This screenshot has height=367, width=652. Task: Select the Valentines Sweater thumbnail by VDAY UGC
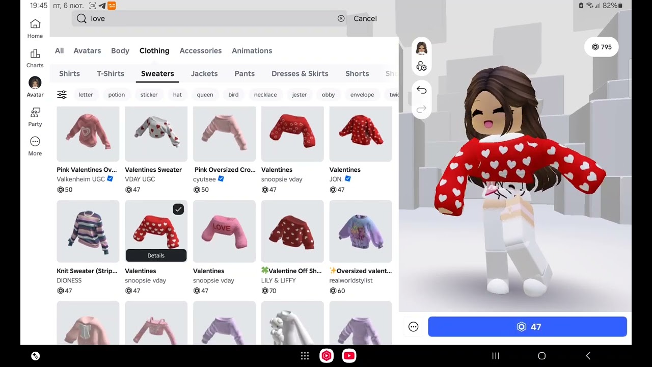click(x=156, y=134)
